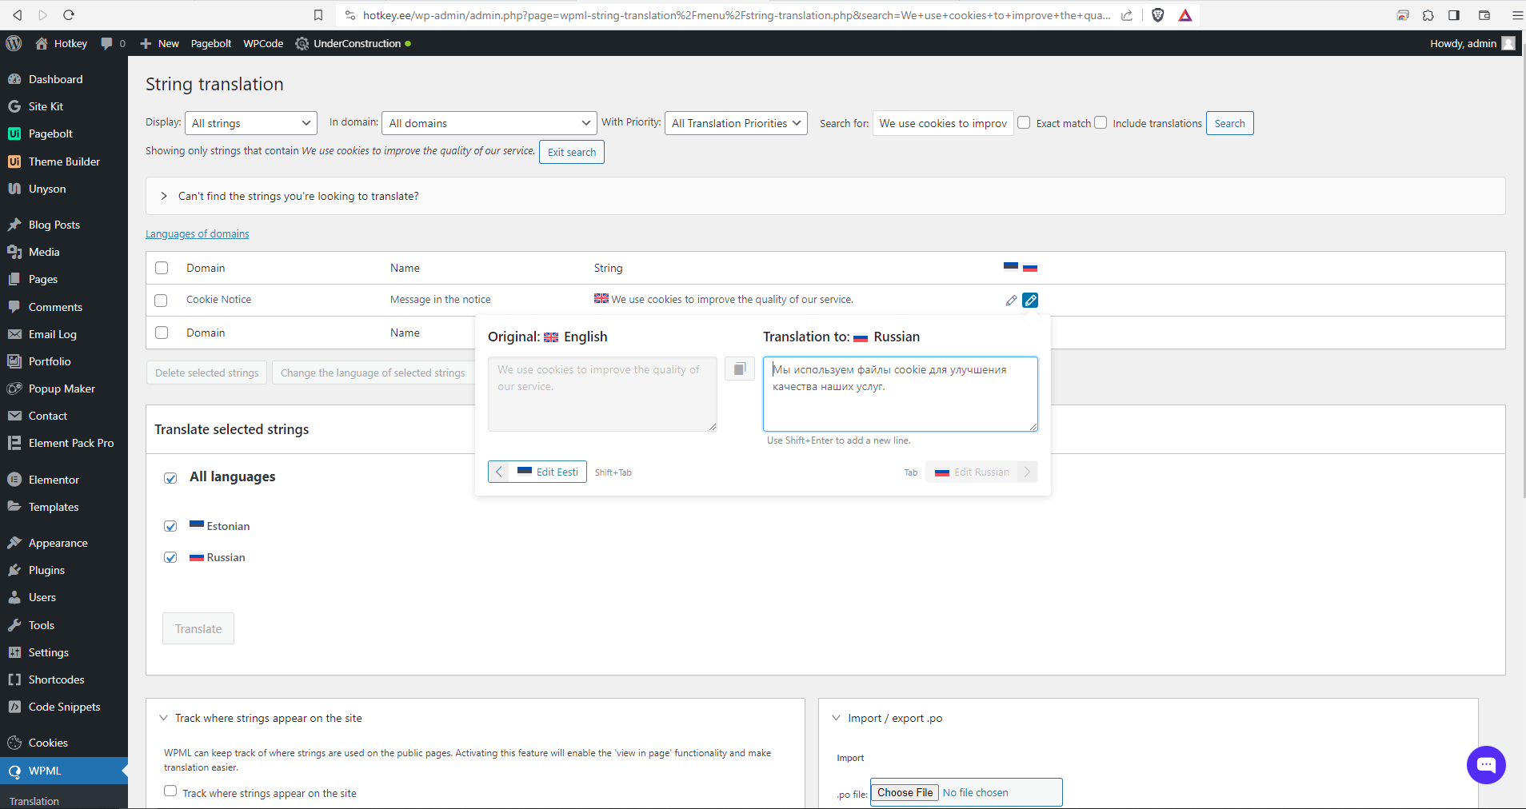Open the chat support bubble

tap(1486, 765)
